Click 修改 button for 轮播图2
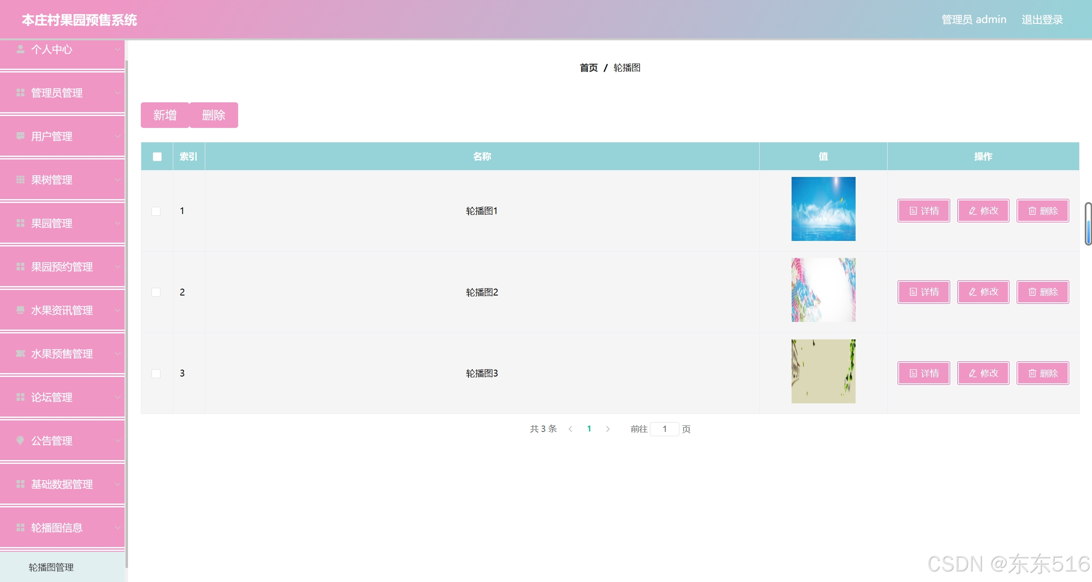 (x=983, y=292)
